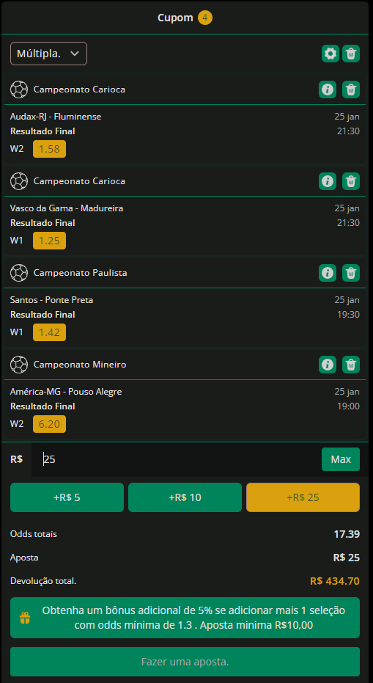Open the Múltipla bet type dropdown

(x=49, y=54)
